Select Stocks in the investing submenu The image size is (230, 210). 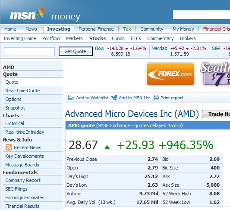pyautogui.click(x=98, y=38)
